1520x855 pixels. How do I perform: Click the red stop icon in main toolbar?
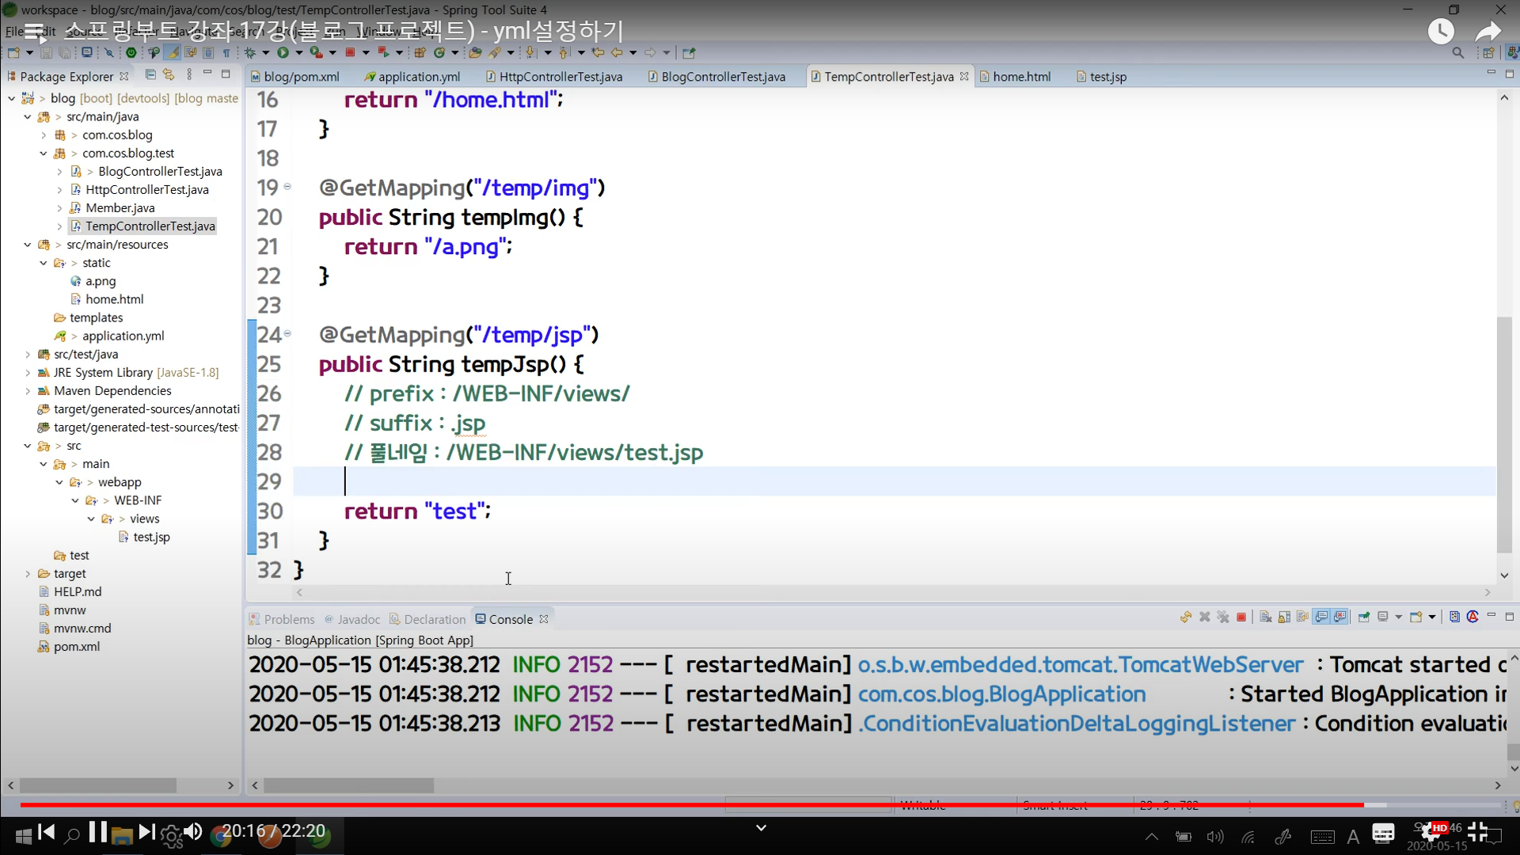tap(349, 53)
